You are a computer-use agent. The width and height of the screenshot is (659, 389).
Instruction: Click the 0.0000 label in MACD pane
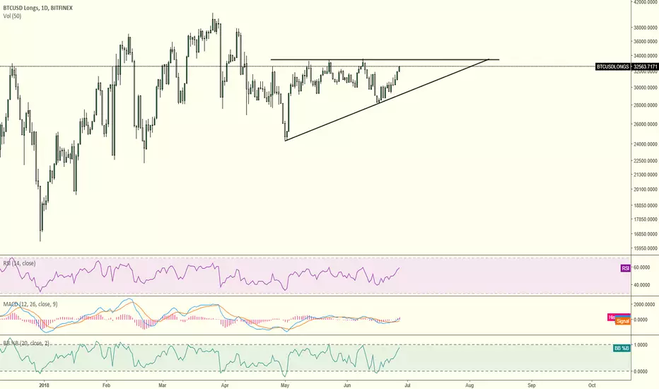(641, 320)
